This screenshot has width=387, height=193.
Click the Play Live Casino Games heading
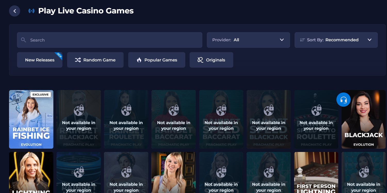pos(86,11)
